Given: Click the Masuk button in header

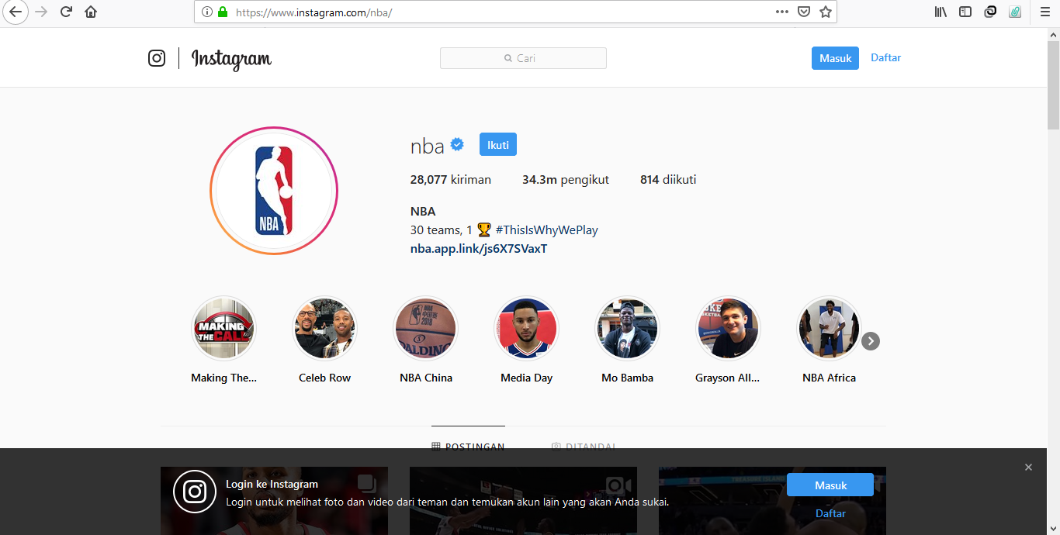Looking at the screenshot, I should pyautogui.click(x=835, y=58).
